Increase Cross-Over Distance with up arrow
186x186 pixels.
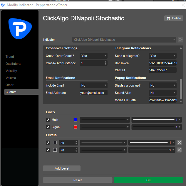tap(105, 62)
